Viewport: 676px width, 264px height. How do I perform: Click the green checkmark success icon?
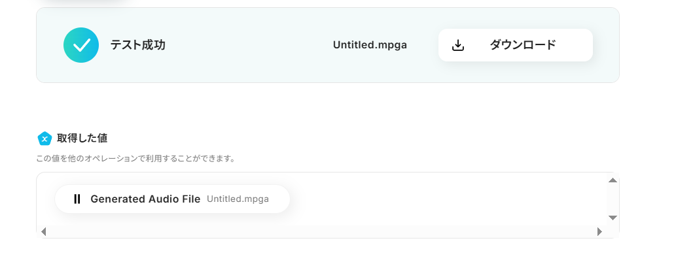pos(81,45)
